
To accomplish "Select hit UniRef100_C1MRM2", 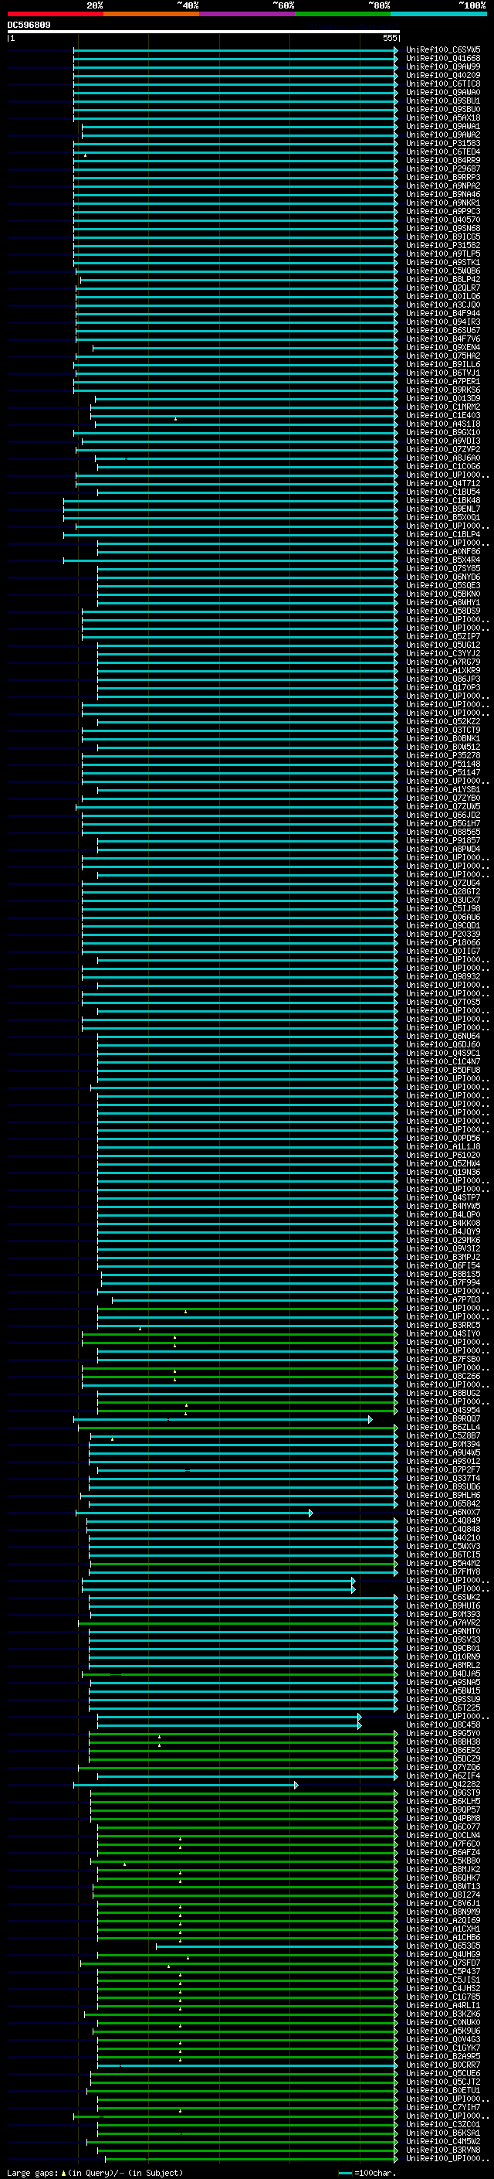I will click(443, 407).
